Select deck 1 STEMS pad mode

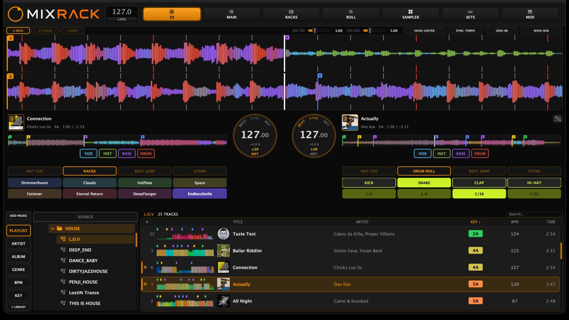200,171
